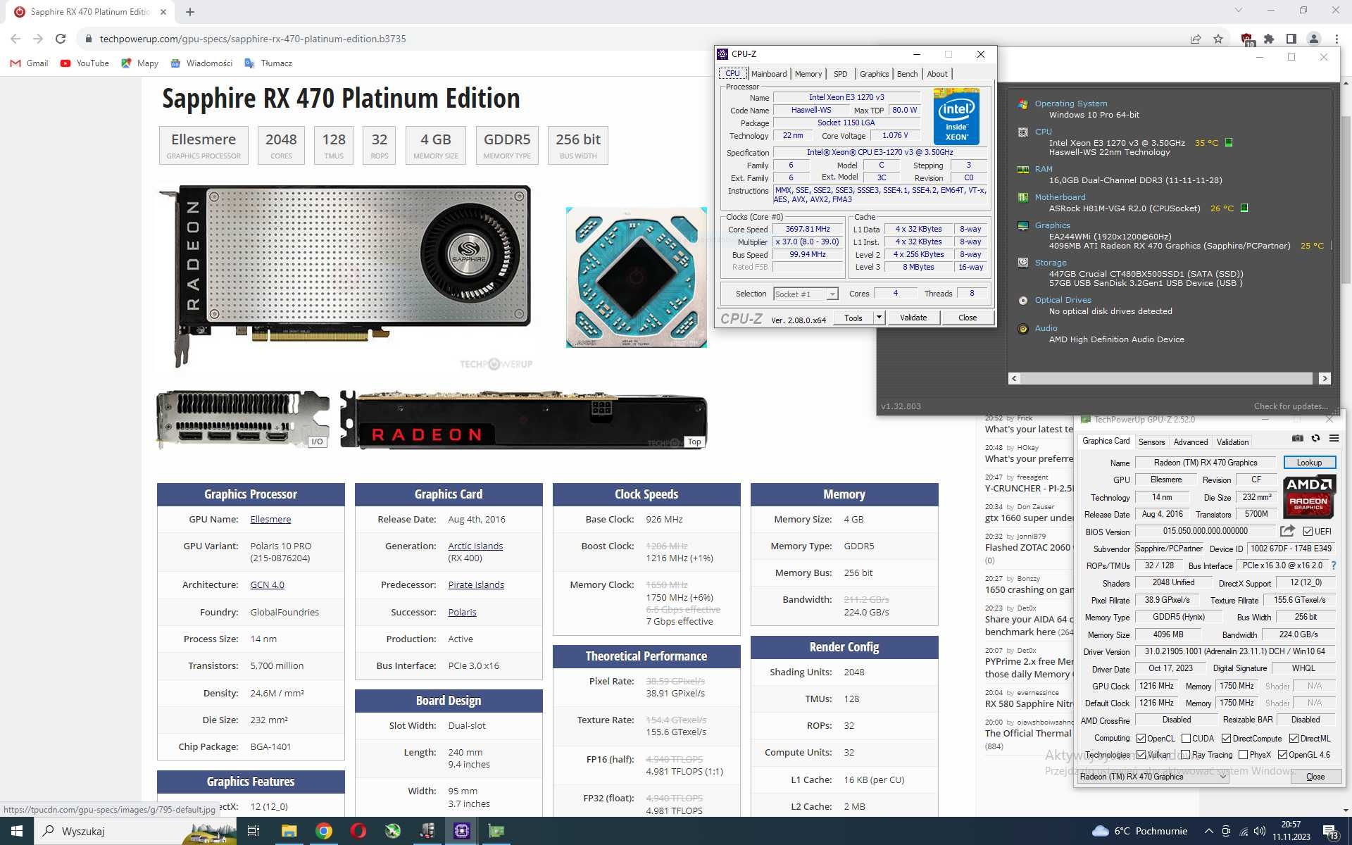Show hidden system tray icons
The image size is (1352, 845).
tap(1208, 831)
